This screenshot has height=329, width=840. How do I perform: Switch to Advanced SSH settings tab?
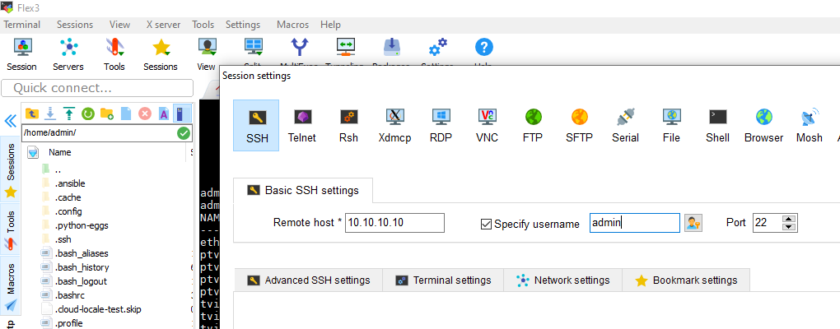coord(309,280)
